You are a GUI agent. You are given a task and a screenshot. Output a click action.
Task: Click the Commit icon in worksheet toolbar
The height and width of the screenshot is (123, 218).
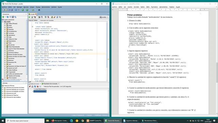tap(45, 17)
